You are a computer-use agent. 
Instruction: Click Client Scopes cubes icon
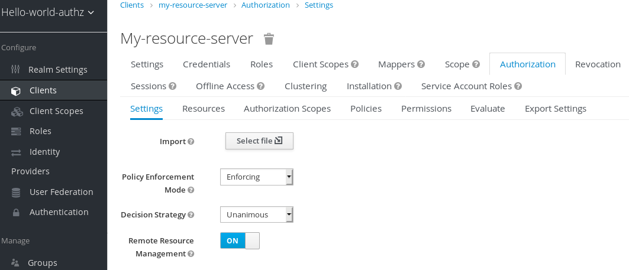pyautogui.click(x=17, y=111)
